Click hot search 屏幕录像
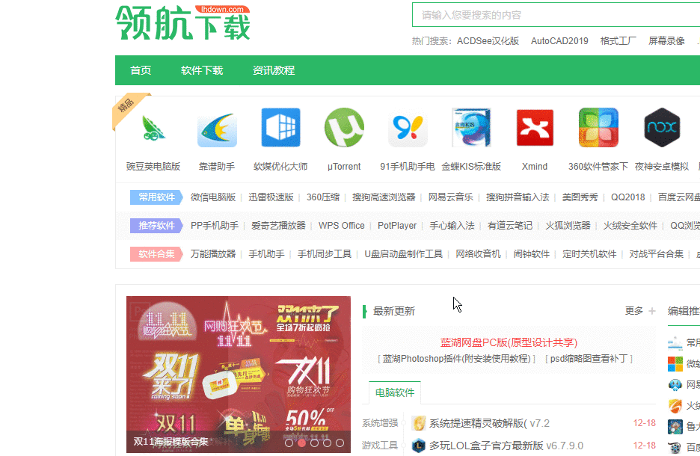The image size is (700, 456). pyautogui.click(x=666, y=41)
